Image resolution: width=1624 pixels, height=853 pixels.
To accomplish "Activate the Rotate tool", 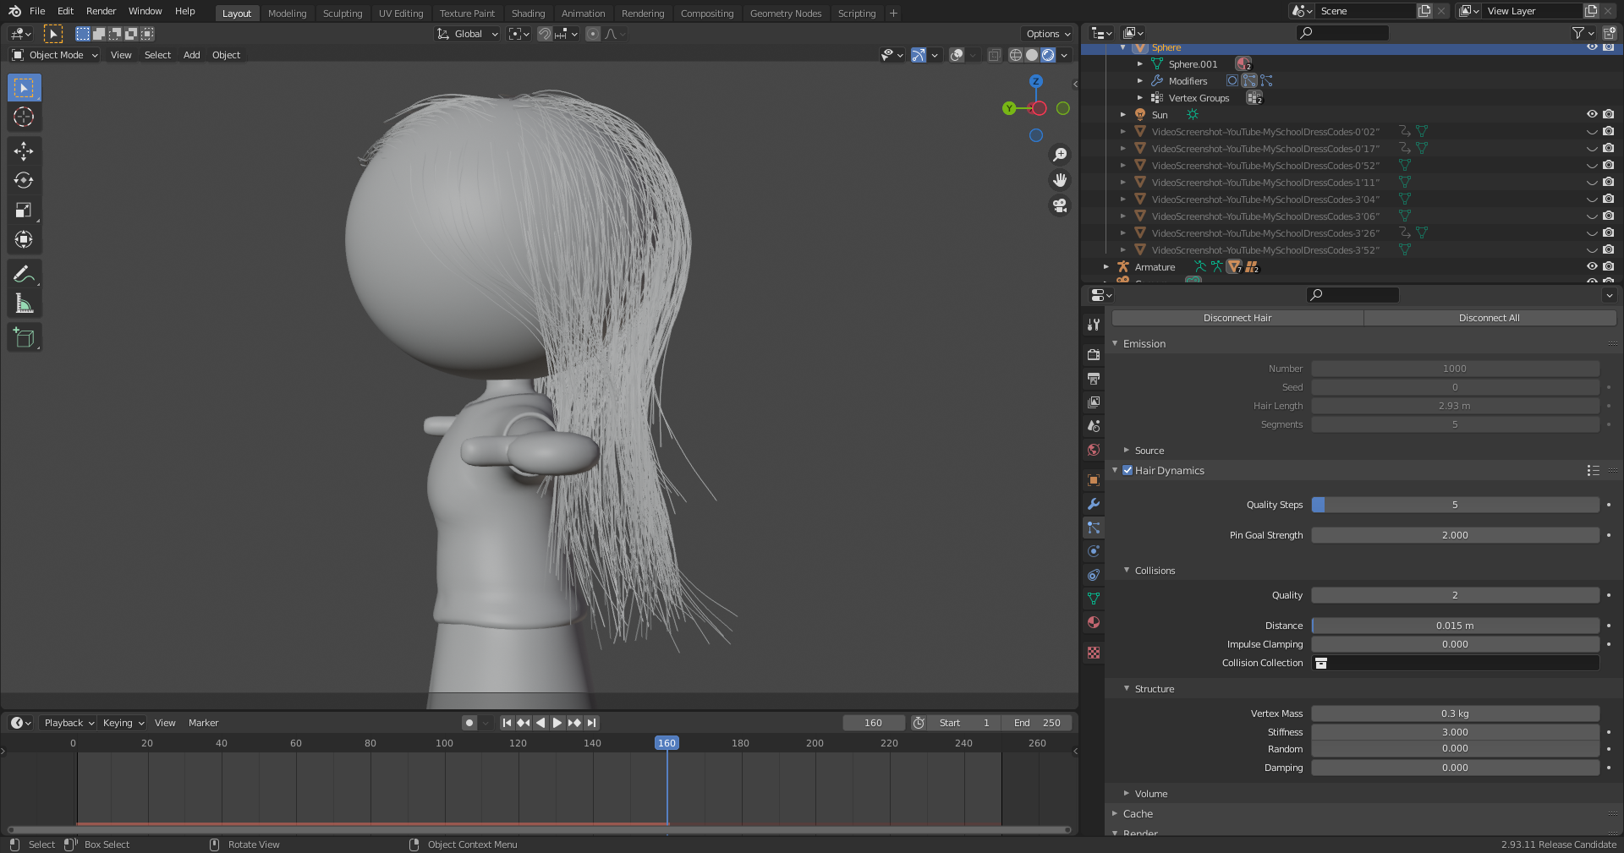I will [x=24, y=181].
